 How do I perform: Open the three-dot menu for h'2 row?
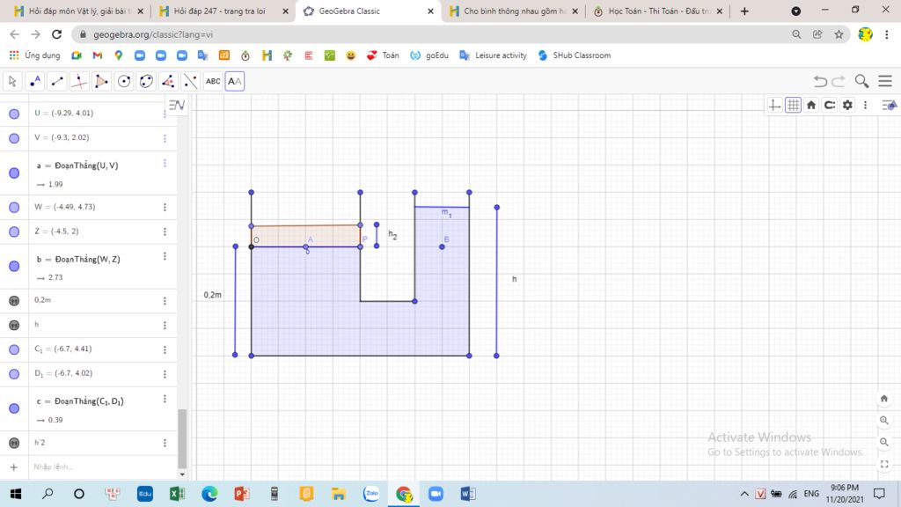(x=165, y=443)
